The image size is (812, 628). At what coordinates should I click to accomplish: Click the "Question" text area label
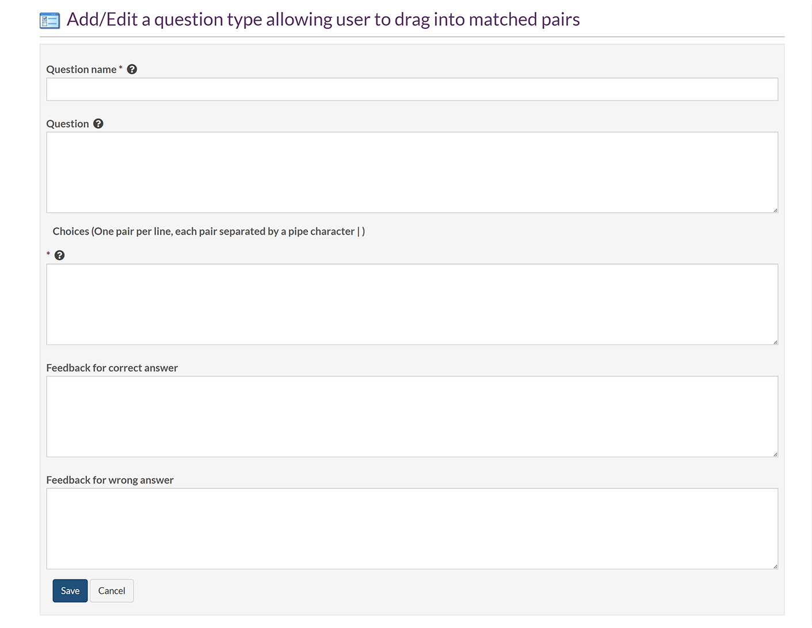(x=67, y=124)
